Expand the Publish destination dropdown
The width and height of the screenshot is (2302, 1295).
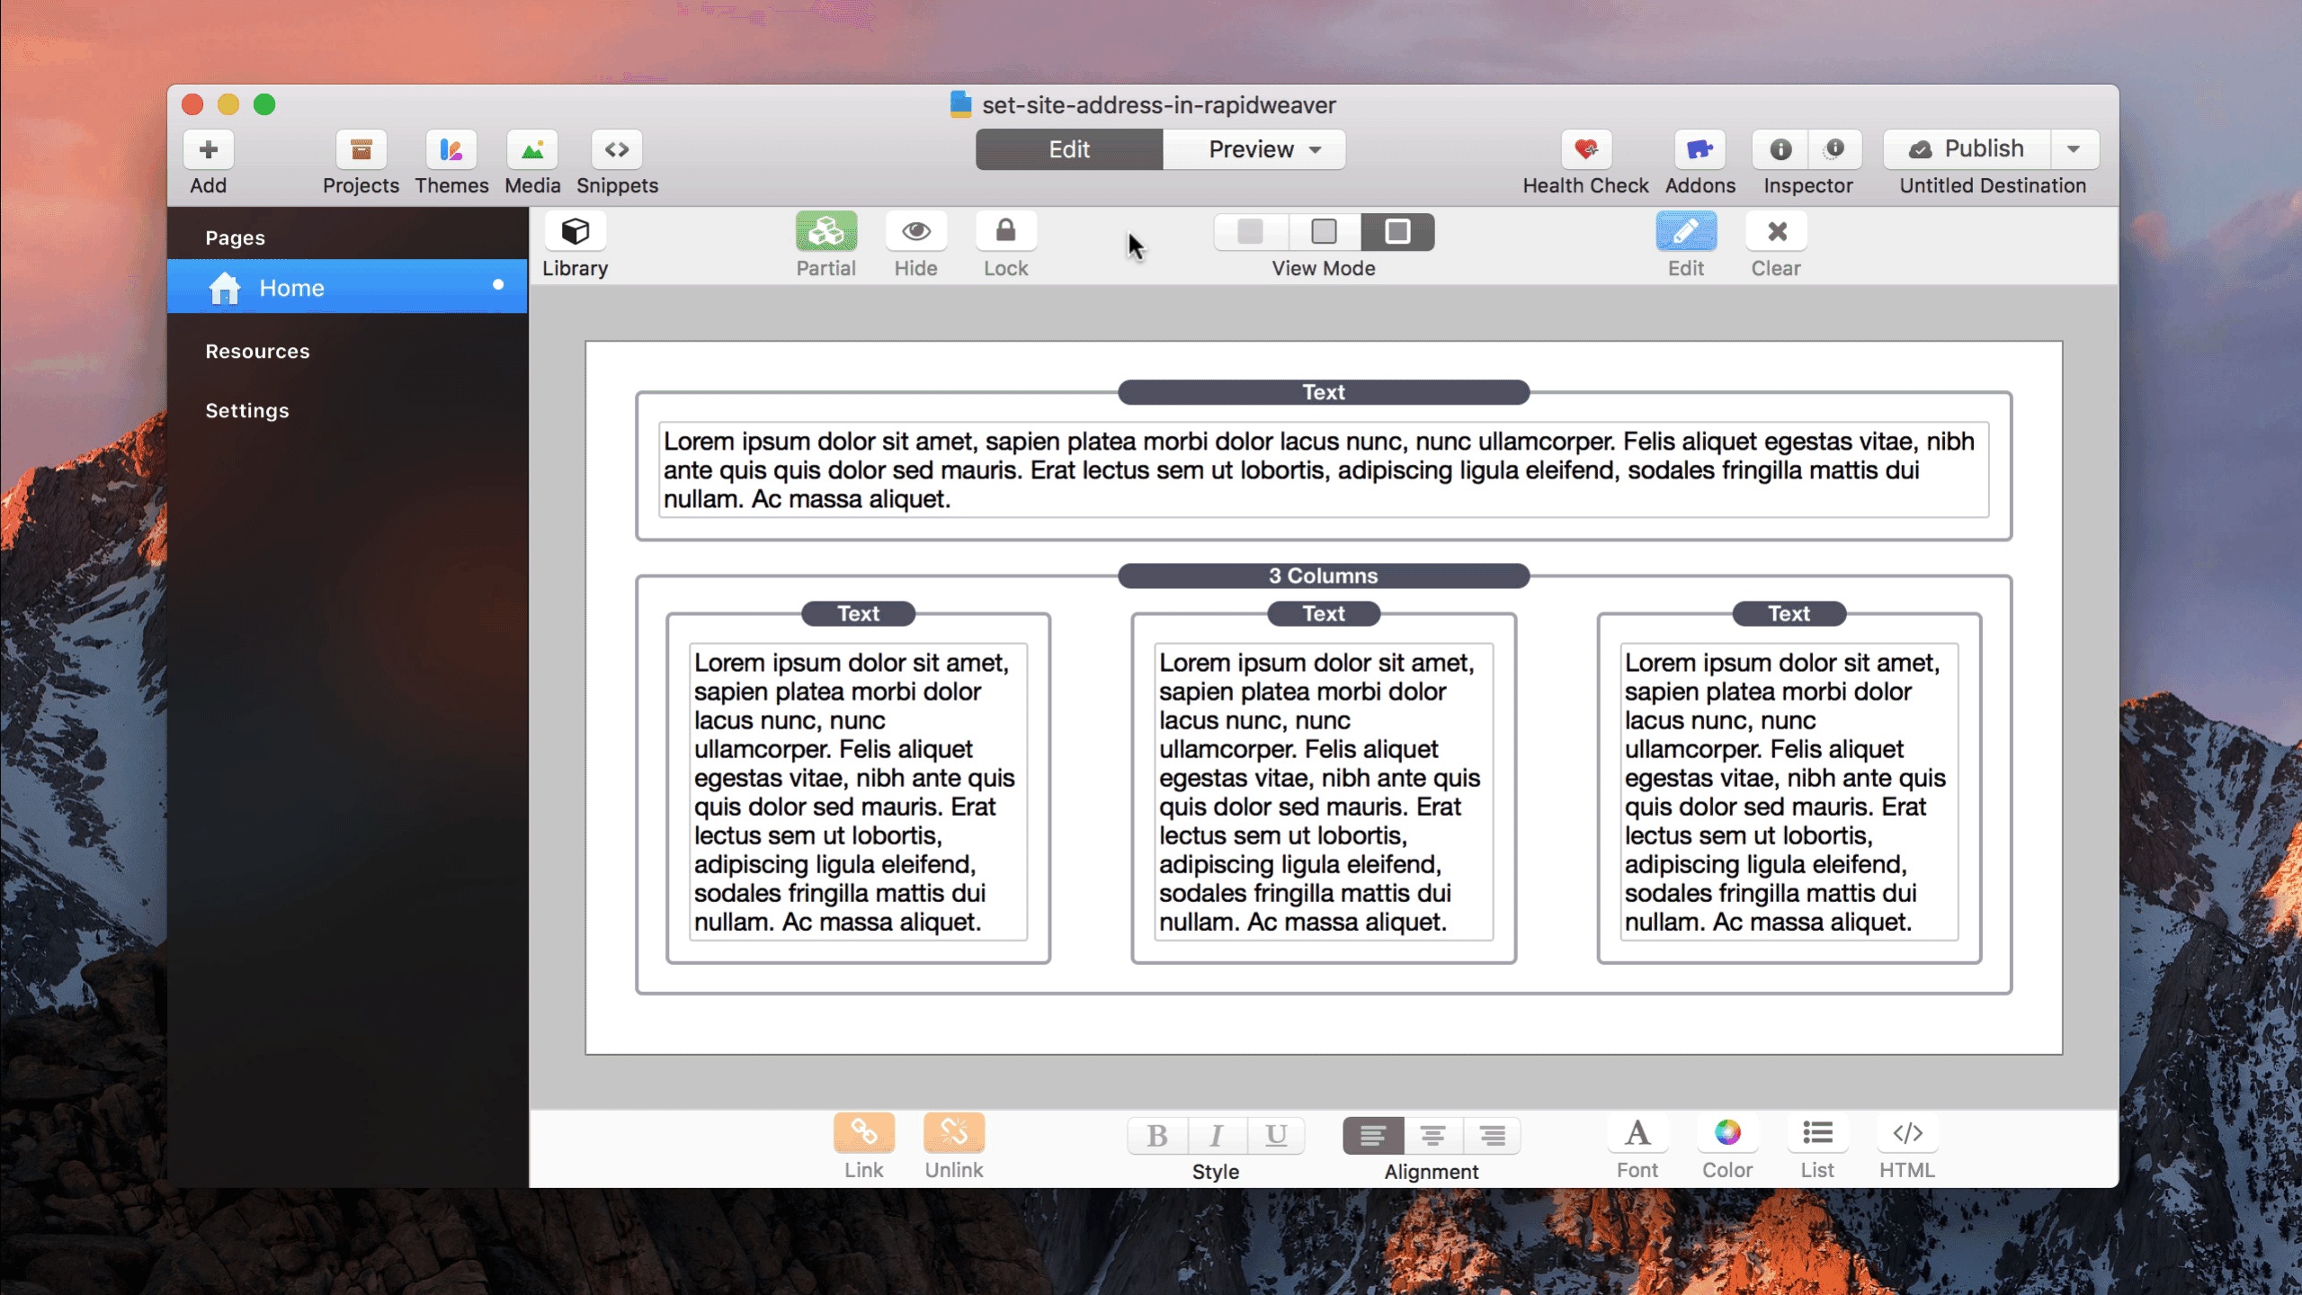click(x=2073, y=147)
